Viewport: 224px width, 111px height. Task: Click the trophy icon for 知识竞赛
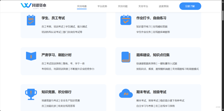(x=31, y=94)
